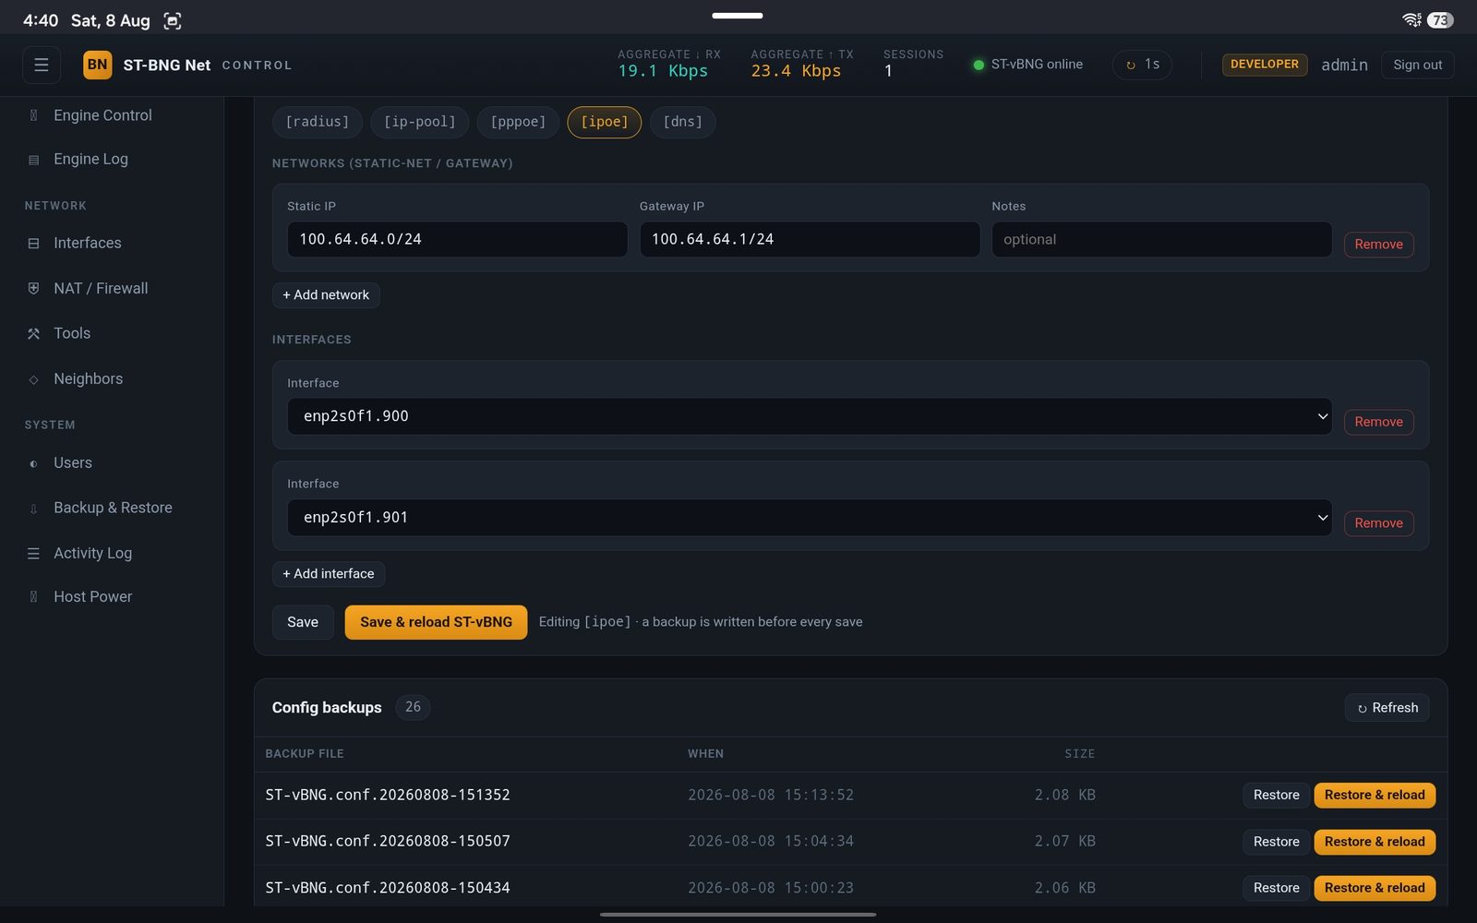The height and width of the screenshot is (923, 1477).
Task: Click + Add network
Action: coord(326,295)
